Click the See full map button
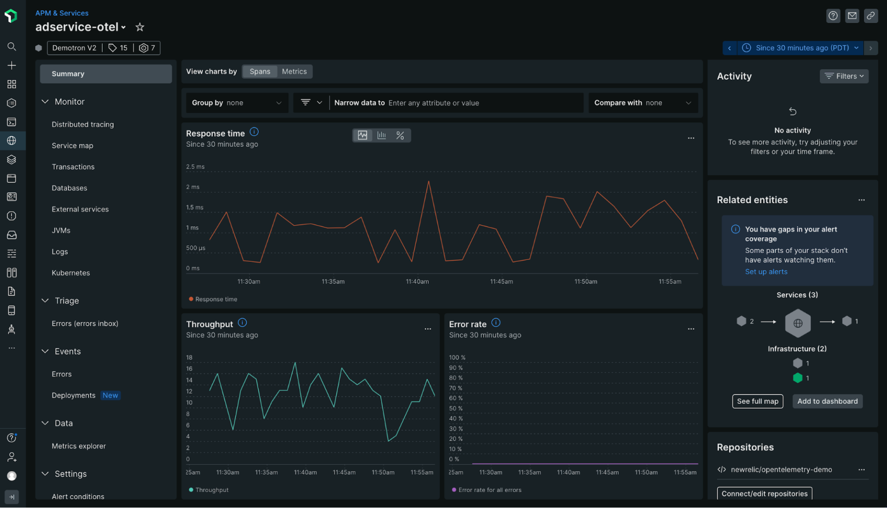Viewport: 887px width, 508px height. coord(758,401)
